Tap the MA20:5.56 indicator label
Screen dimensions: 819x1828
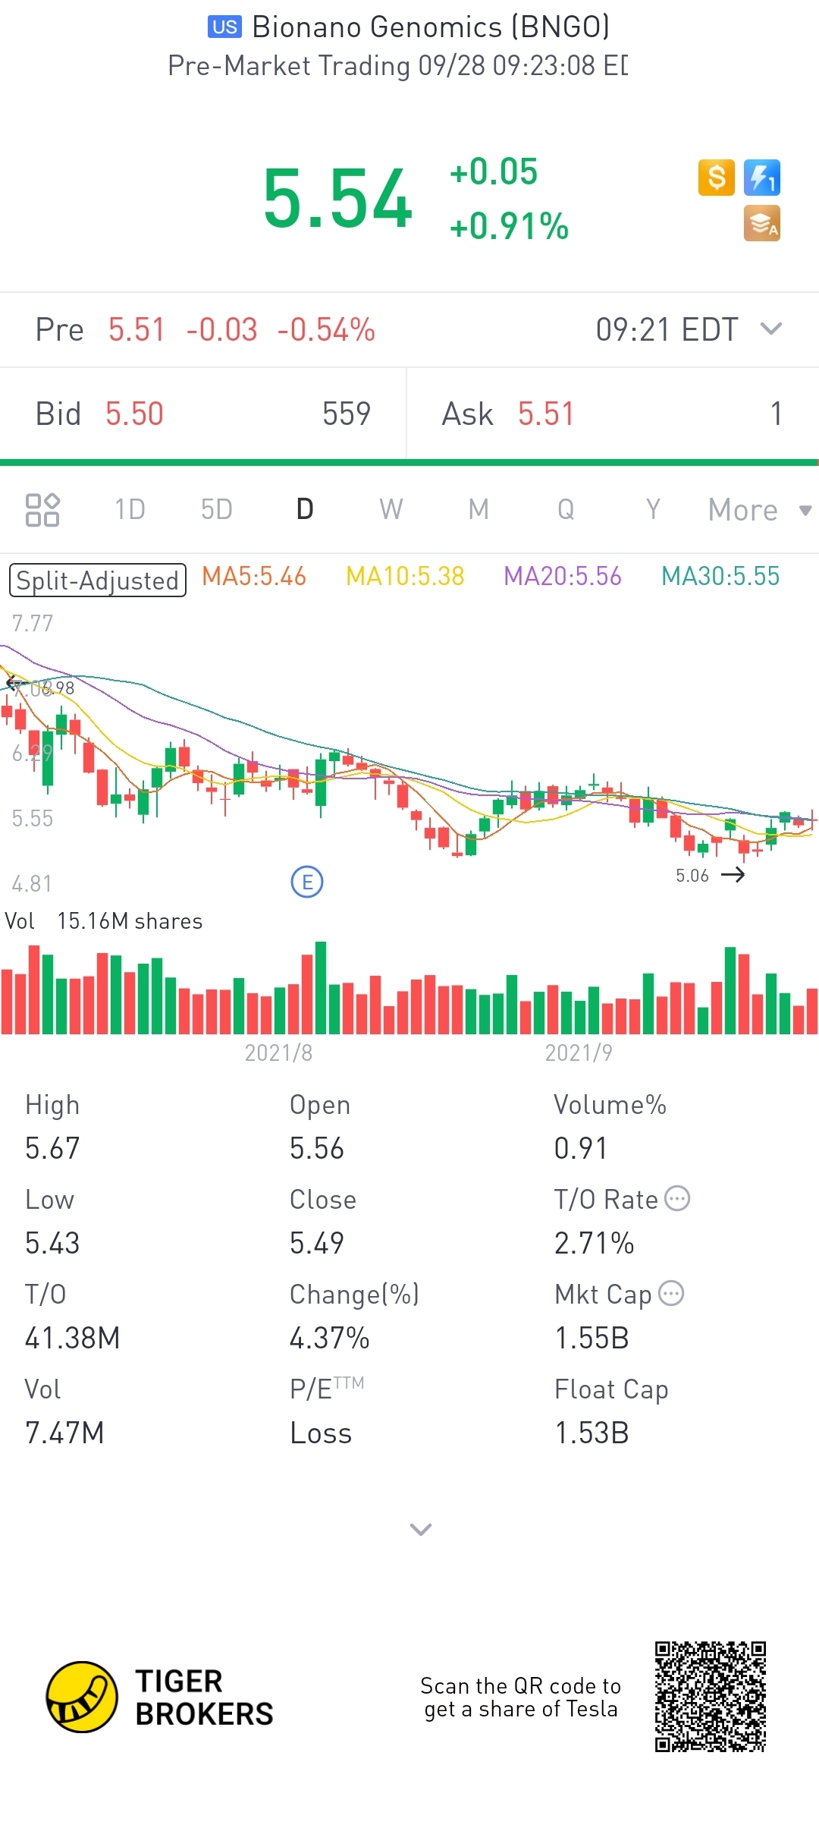coord(563,577)
